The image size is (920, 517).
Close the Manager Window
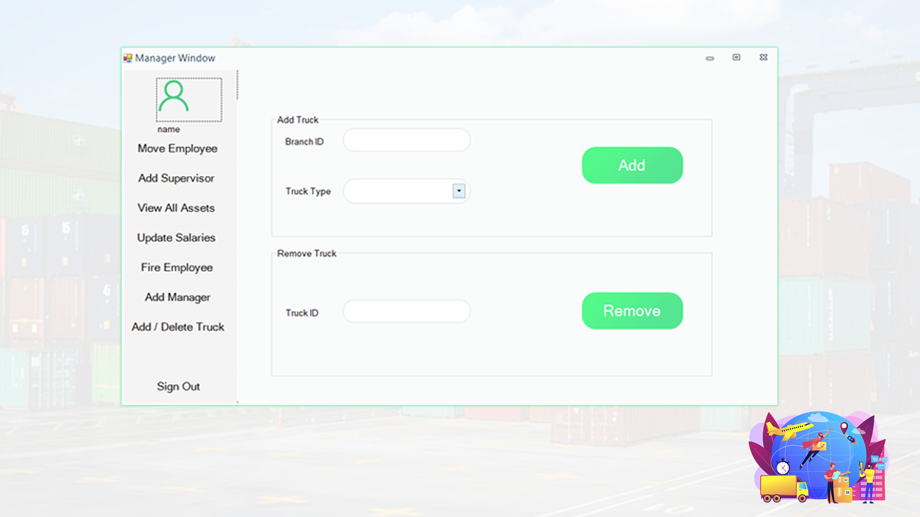click(763, 57)
